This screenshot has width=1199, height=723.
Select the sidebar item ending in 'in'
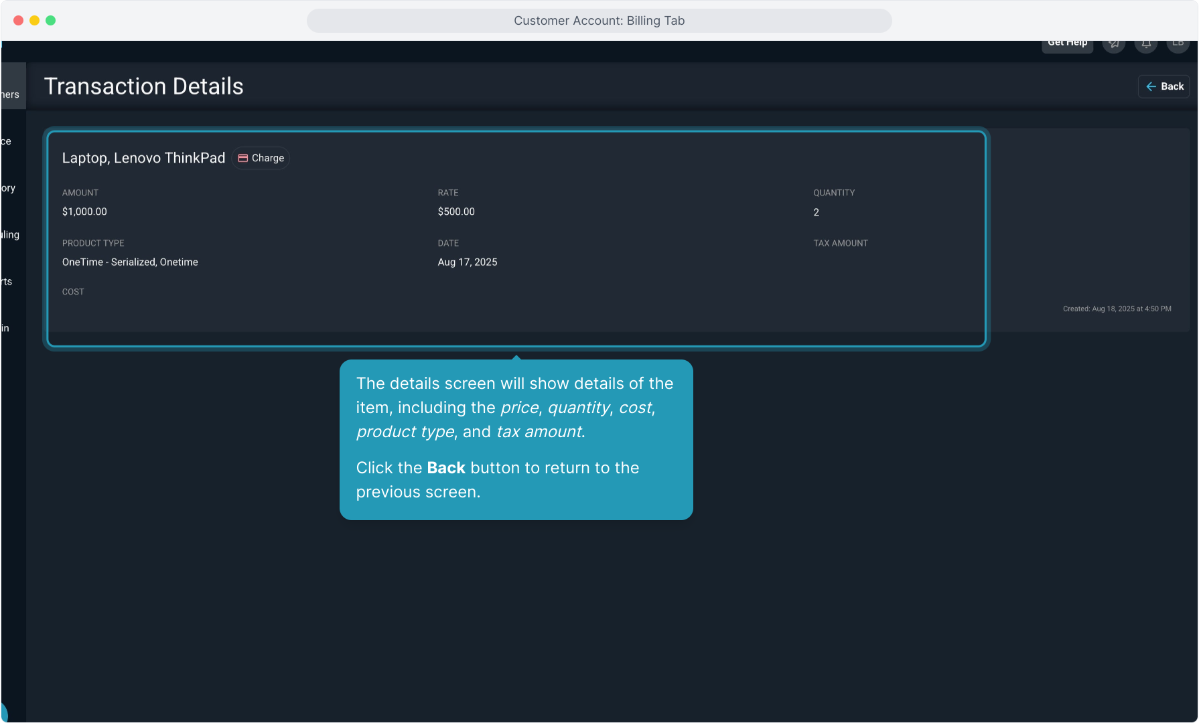point(5,328)
